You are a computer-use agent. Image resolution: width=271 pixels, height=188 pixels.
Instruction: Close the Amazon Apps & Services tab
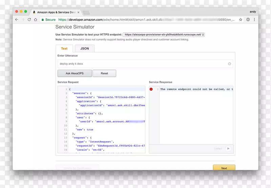click(x=78, y=12)
